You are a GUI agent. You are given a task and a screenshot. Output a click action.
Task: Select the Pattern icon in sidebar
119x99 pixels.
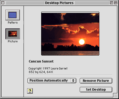pos(13,15)
